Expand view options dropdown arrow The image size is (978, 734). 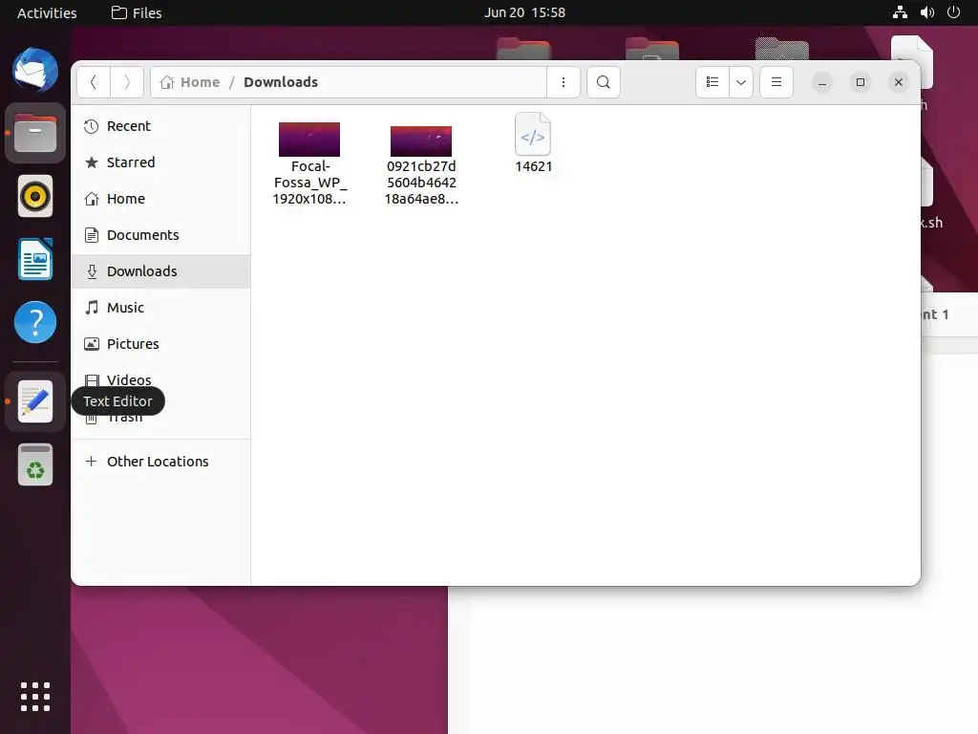point(741,82)
